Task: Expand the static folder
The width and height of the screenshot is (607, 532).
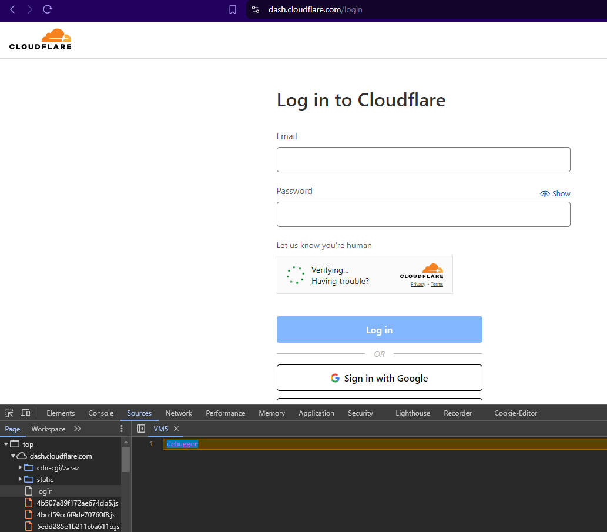Action: (21, 479)
